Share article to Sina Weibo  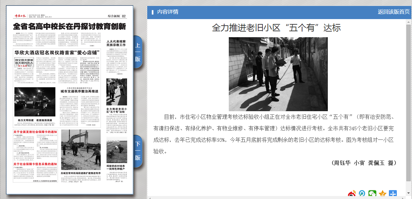(x=352, y=194)
